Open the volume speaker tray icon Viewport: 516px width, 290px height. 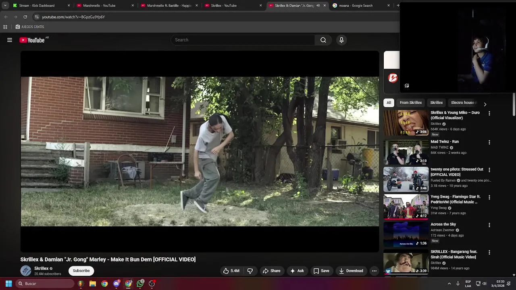click(485, 284)
